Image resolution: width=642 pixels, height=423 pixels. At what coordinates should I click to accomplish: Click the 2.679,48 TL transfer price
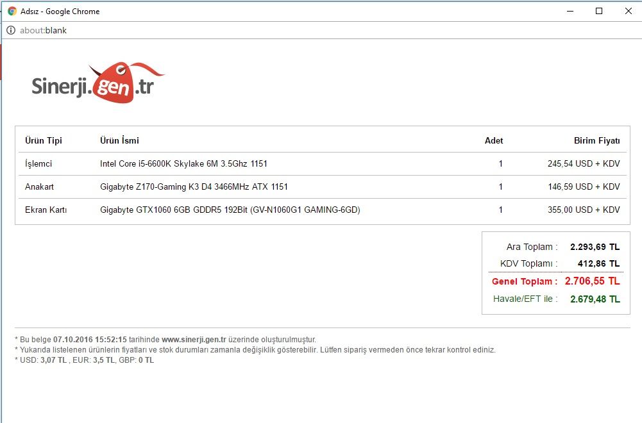[x=595, y=299]
